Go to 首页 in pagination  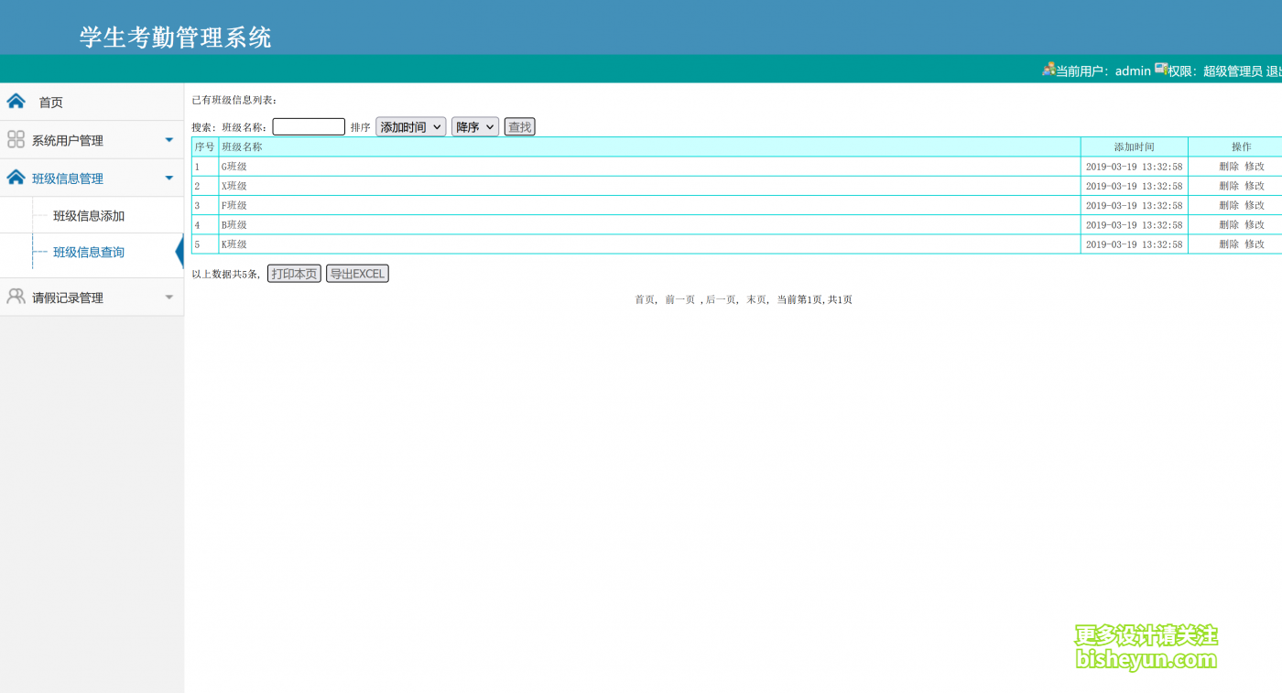(x=645, y=299)
